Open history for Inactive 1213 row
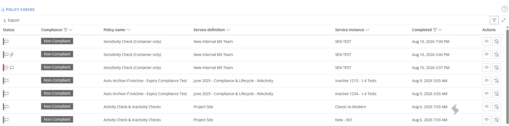Screen dimensions: 509x126 [x=496, y=81]
